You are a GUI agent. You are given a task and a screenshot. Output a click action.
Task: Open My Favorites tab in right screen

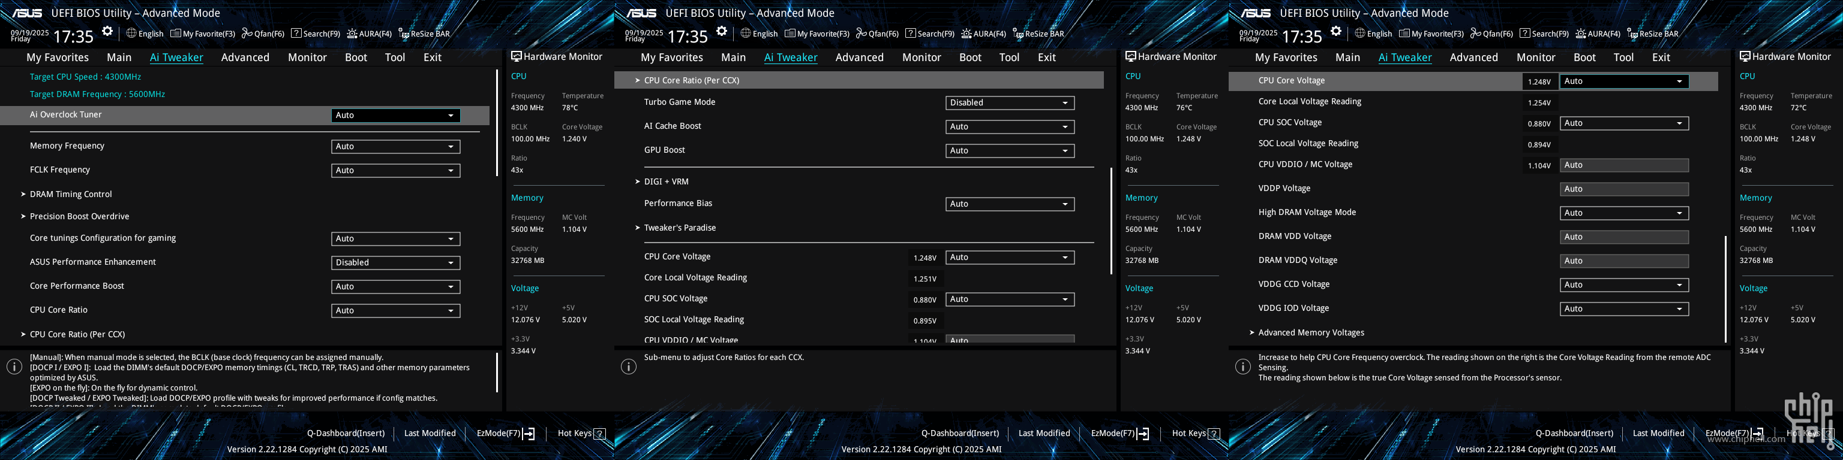(x=1286, y=57)
